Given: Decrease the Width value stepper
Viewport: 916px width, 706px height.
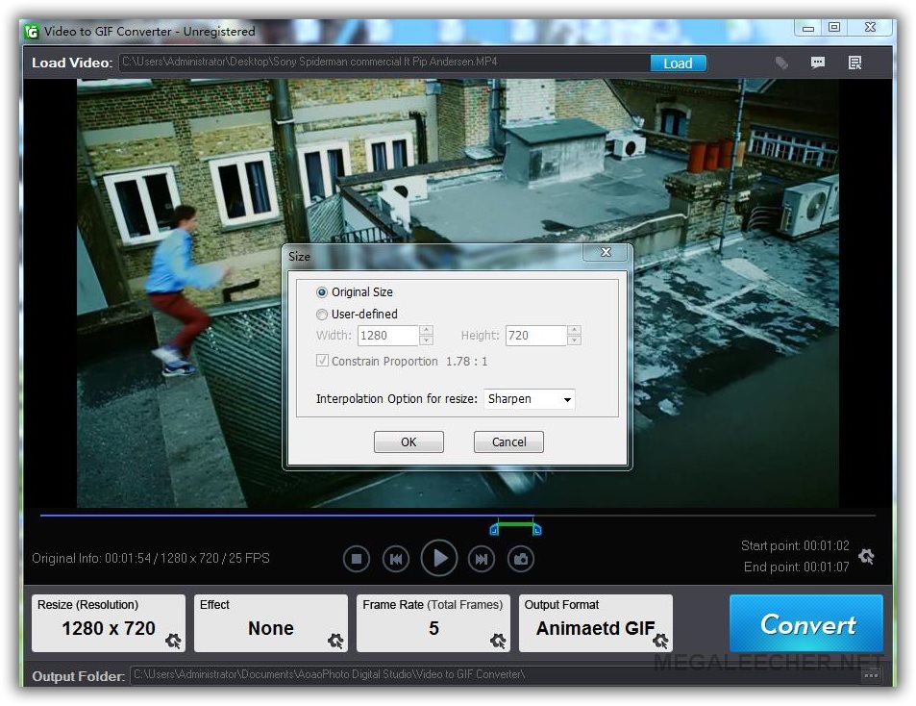Looking at the screenshot, I should (x=427, y=340).
